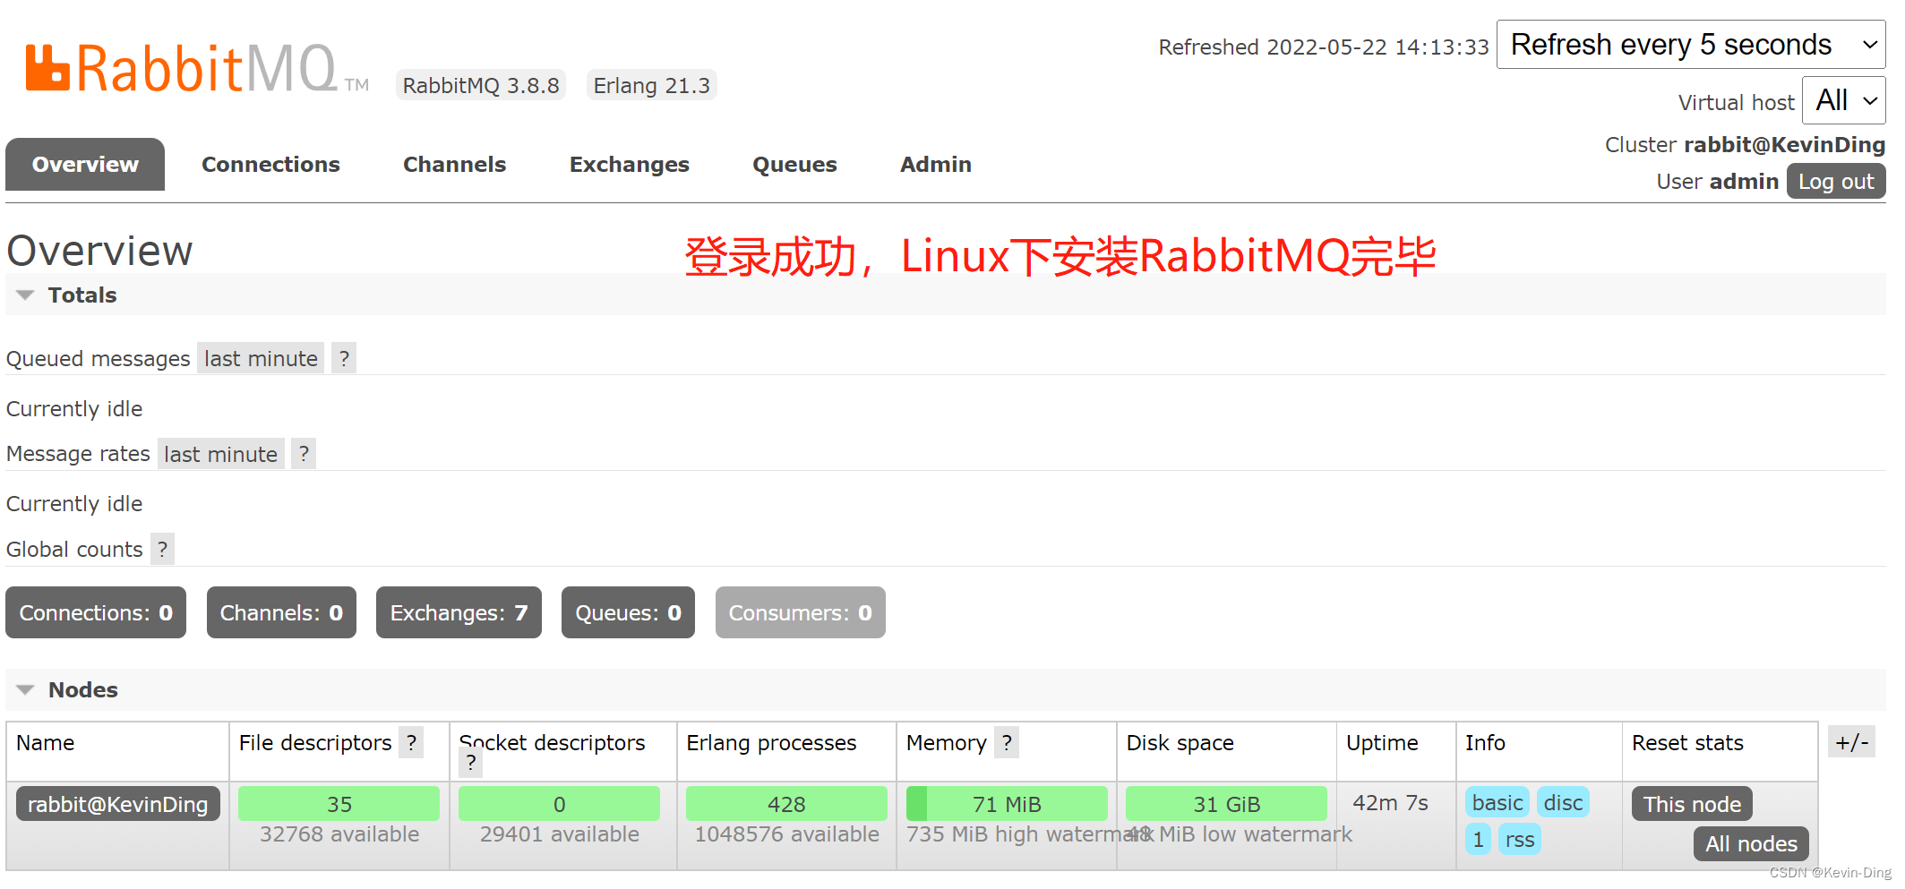Click the 35 file descriptors bar
This screenshot has width=1905, height=889.
tap(339, 804)
